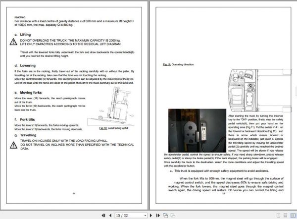Click the 'Fig.11: Operating direction' caption
297x219 pixels.
tap(178, 64)
